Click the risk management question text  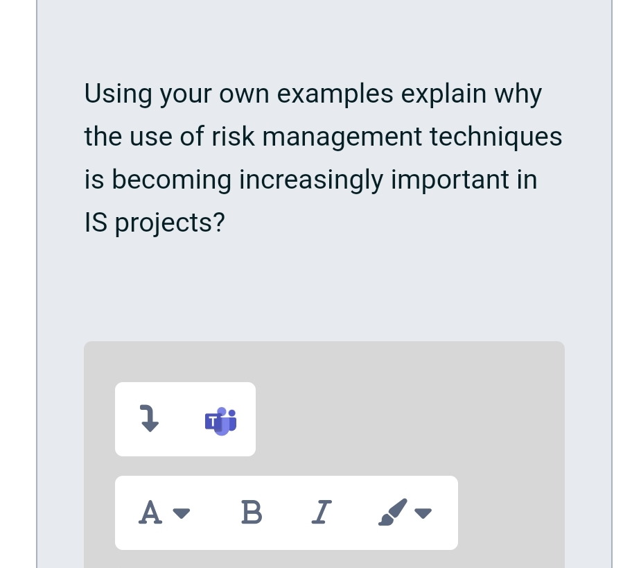[323, 157]
